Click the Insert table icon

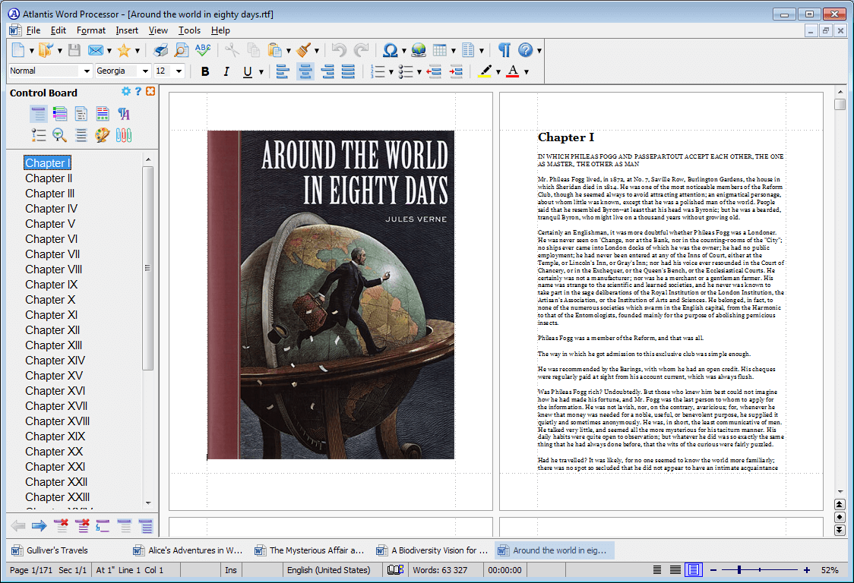point(440,50)
